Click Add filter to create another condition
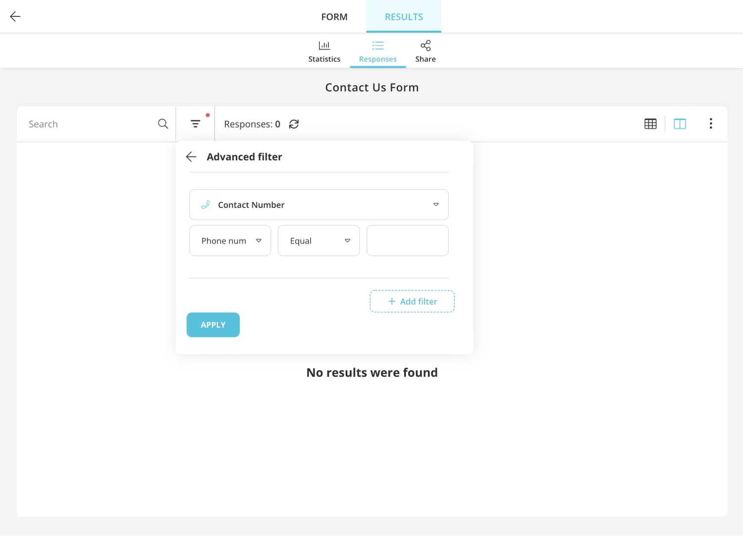 412,301
